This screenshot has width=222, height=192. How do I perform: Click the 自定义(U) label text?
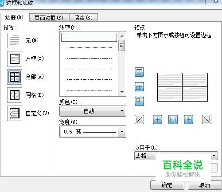tap(37, 113)
